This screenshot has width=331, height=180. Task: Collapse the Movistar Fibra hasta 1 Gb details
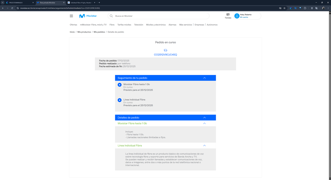[204, 123]
